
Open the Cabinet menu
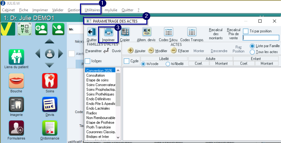point(9,10)
